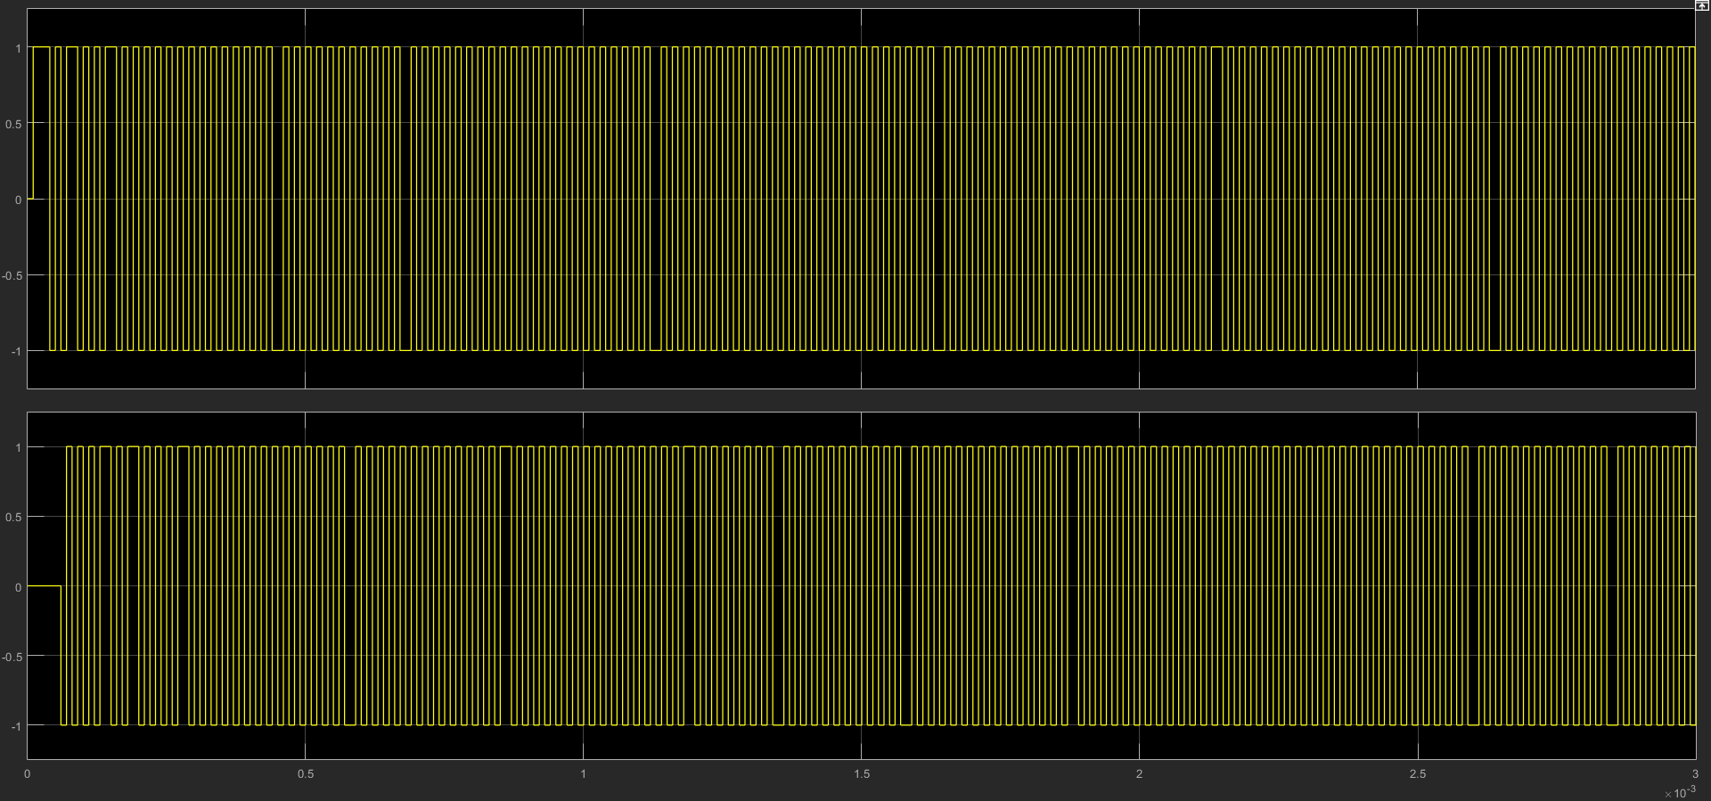The image size is (1711, 801).
Task: Click the ×10⁻³ x-axis exponent label
Action: [x=1680, y=792]
